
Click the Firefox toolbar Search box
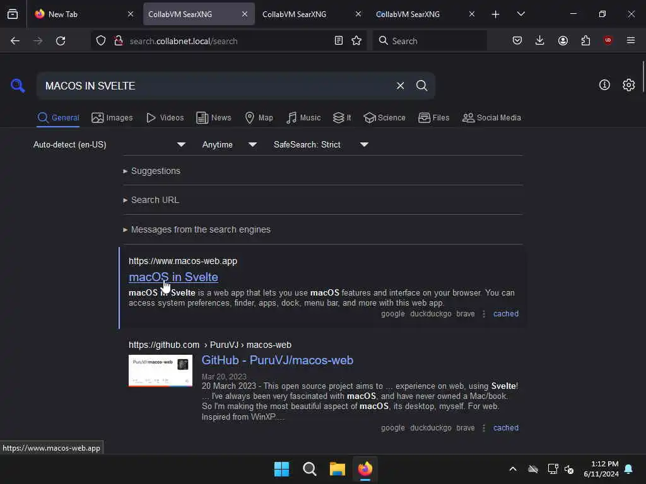429,41
